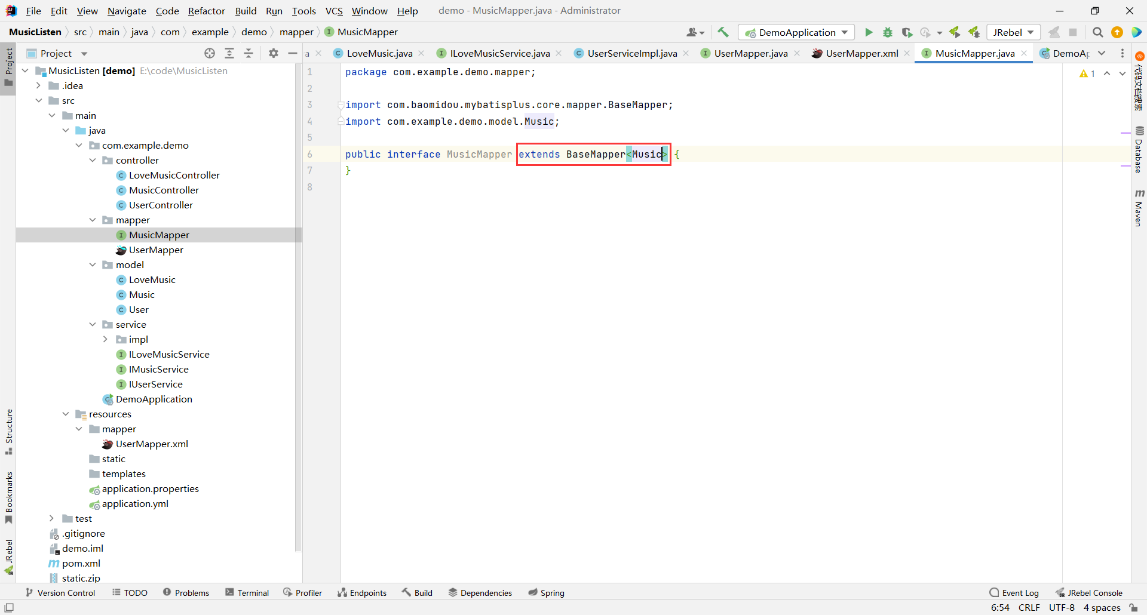1147x615 pixels.
Task: Click the orange IDE update arrow icon
Action: (1117, 32)
